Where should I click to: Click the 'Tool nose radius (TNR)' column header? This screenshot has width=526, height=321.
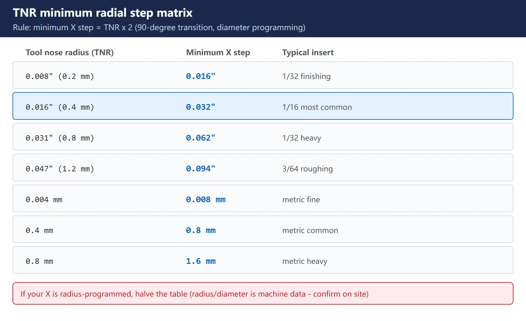(70, 52)
